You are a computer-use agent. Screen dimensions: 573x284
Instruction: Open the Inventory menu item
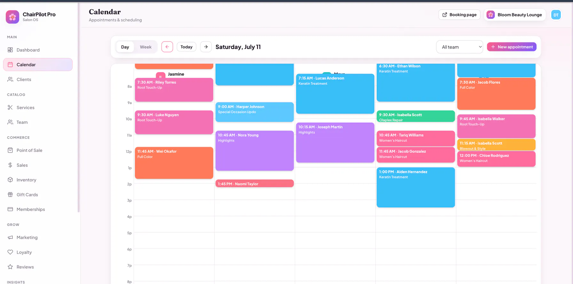(38, 180)
